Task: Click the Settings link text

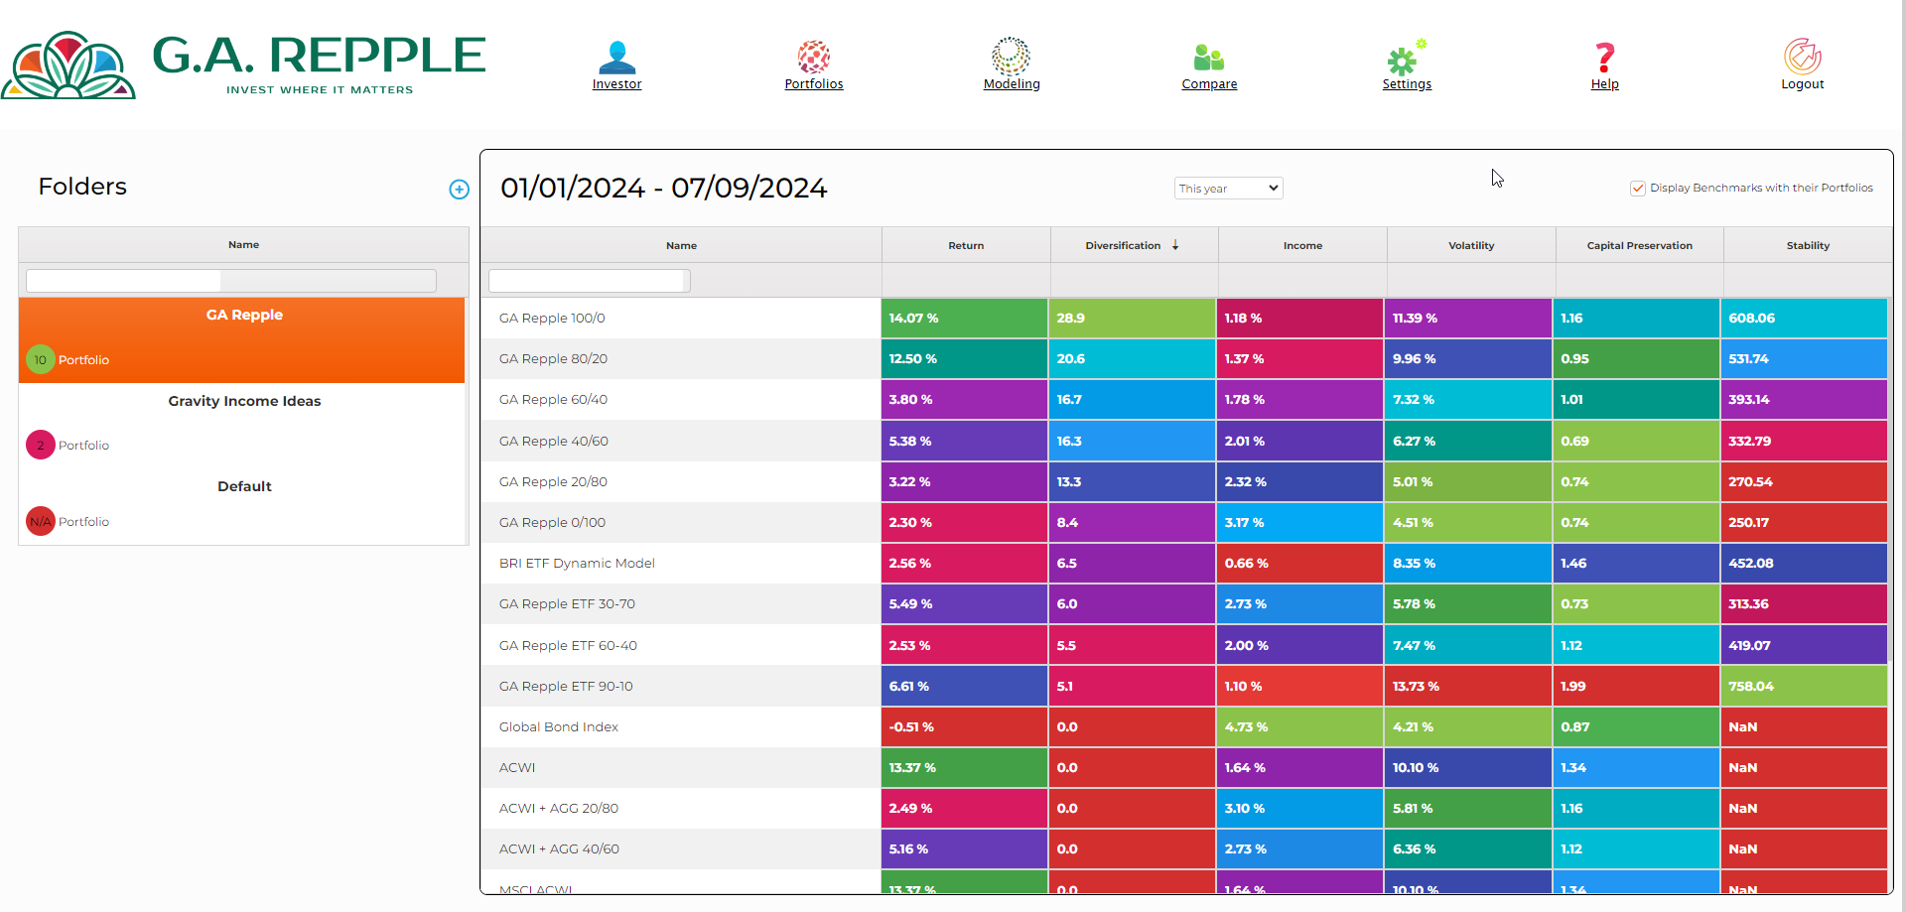Action: [1407, 84]
